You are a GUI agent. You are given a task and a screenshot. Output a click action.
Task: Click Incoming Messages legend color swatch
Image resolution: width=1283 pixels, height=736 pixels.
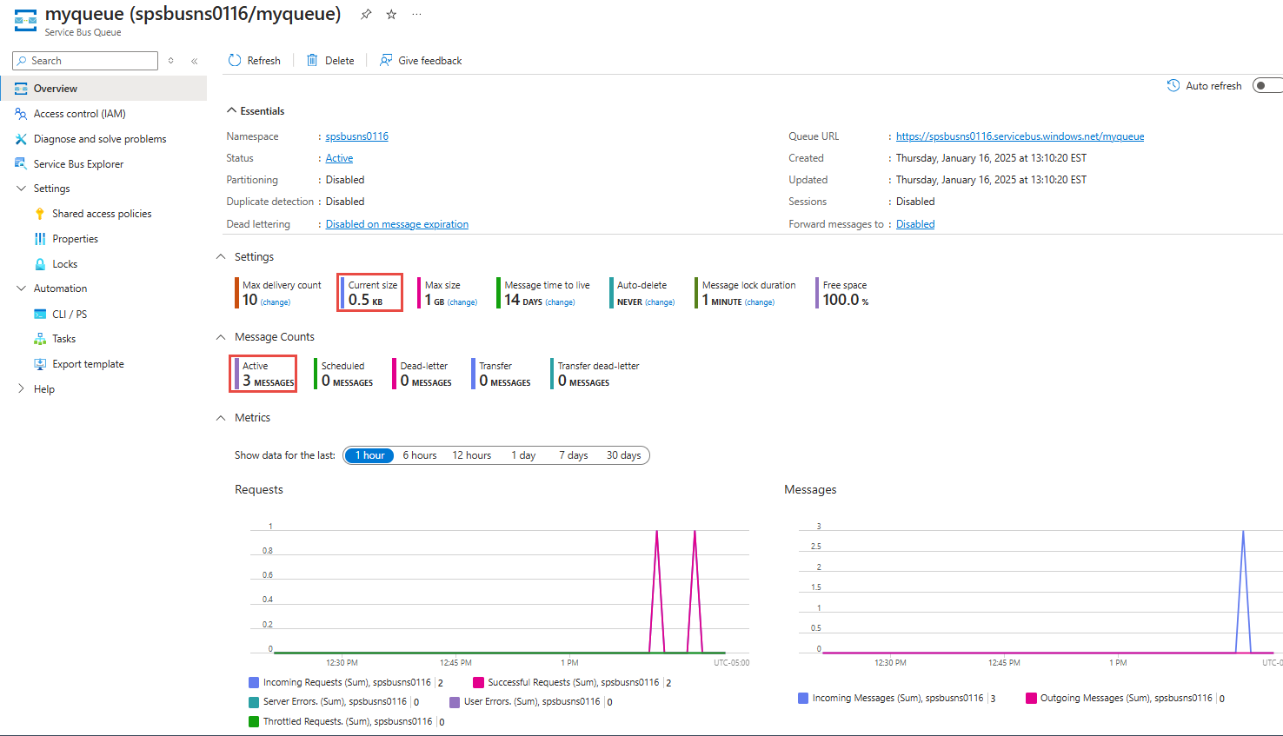(803, 698)
